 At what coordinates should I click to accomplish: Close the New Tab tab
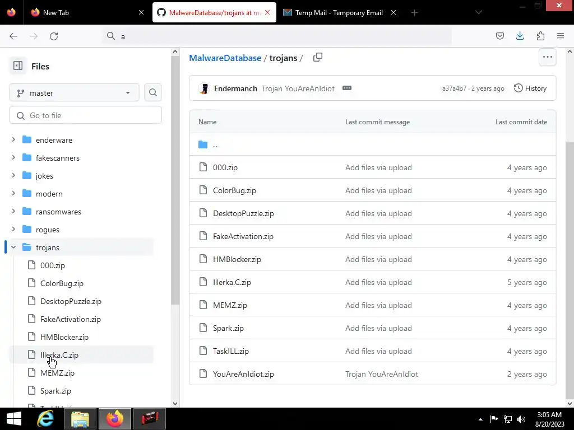[141, 12]
